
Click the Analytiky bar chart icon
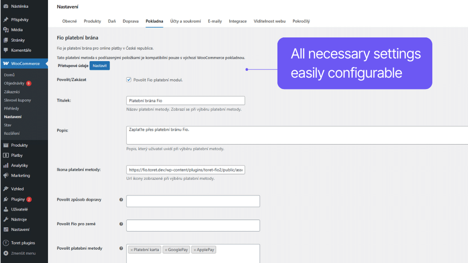[x=6, y=165]
